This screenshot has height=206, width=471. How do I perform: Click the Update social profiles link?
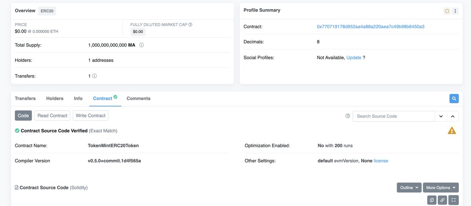(x=354, y=58)
